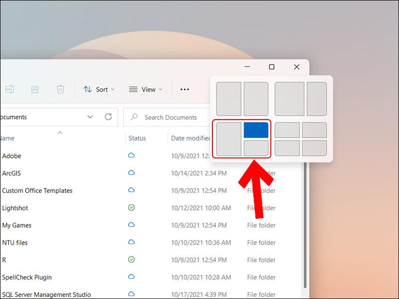Open the View dropdown menu
This screenshot has height=299, width=399.
(x=146, y=90)
